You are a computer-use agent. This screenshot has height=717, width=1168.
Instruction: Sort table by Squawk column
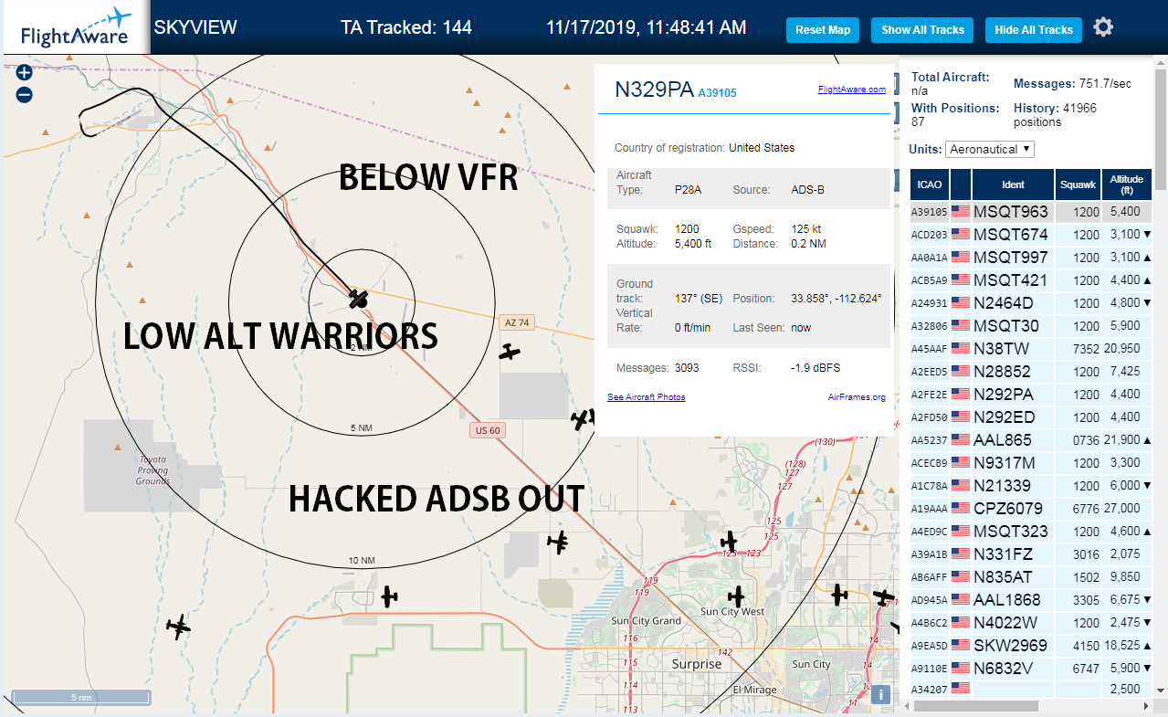click(1078, 185)
